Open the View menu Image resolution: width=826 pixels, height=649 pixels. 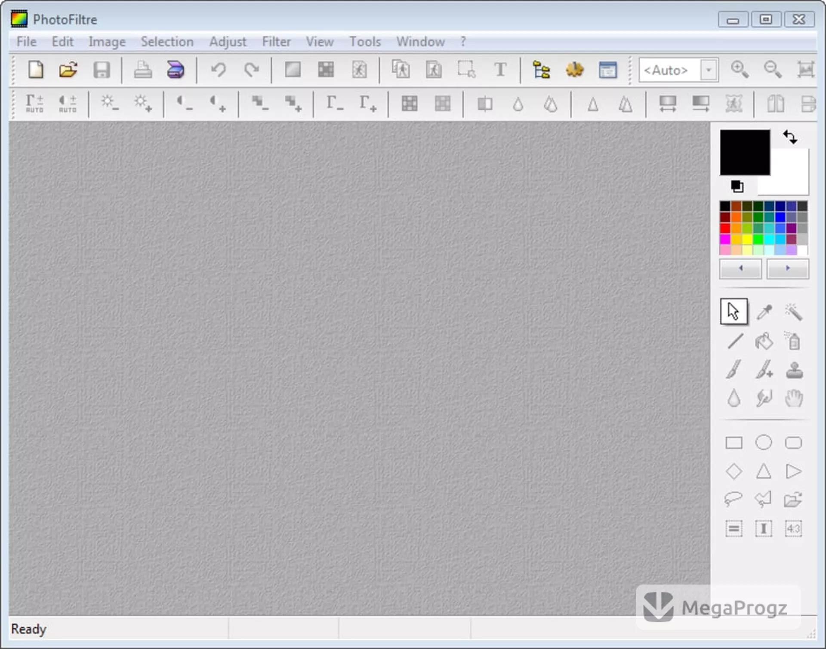click(320, 42)
